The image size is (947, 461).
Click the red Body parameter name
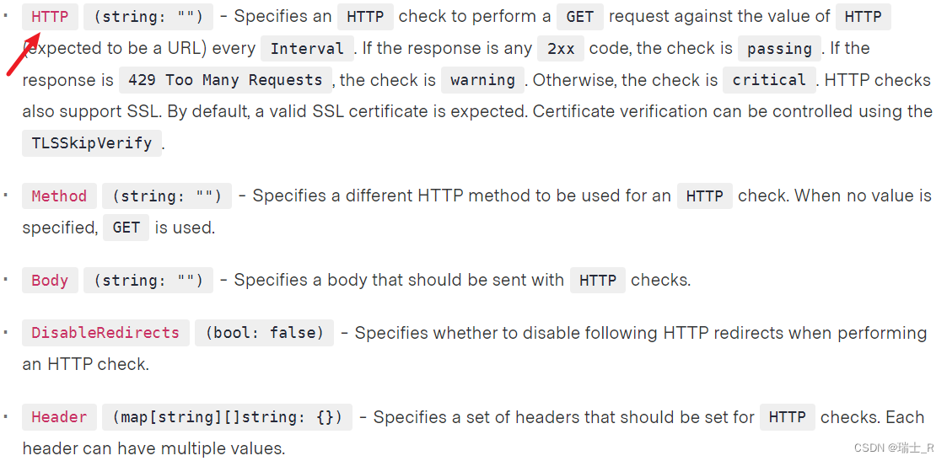(50, 281)
